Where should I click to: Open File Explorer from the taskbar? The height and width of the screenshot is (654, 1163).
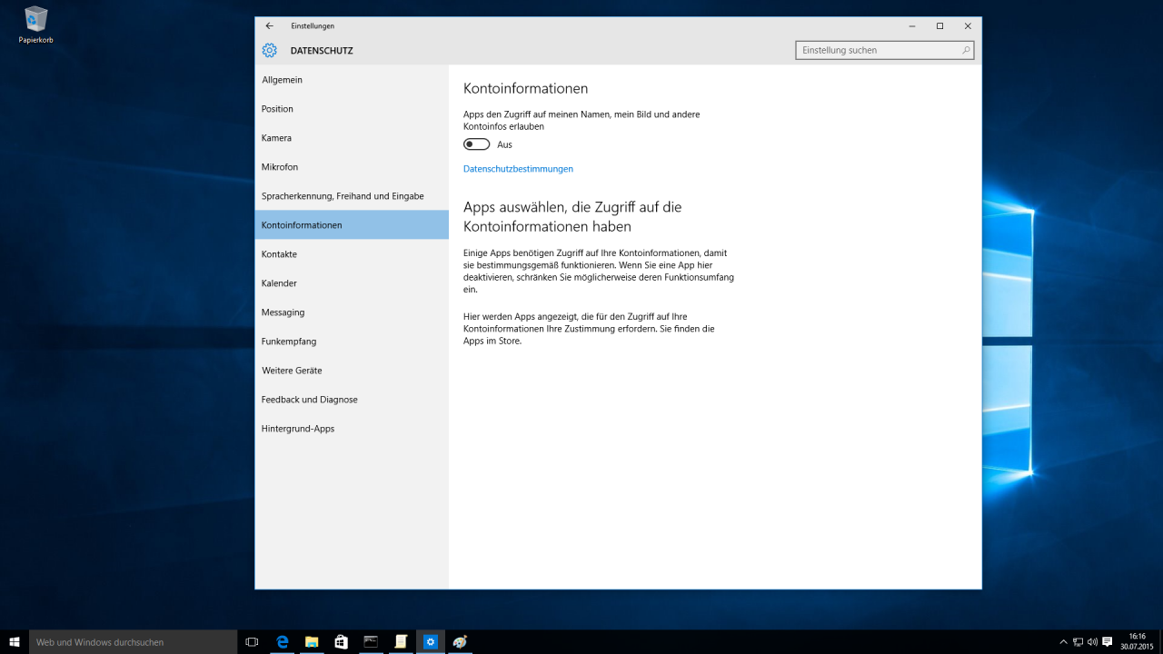(311, 642)
